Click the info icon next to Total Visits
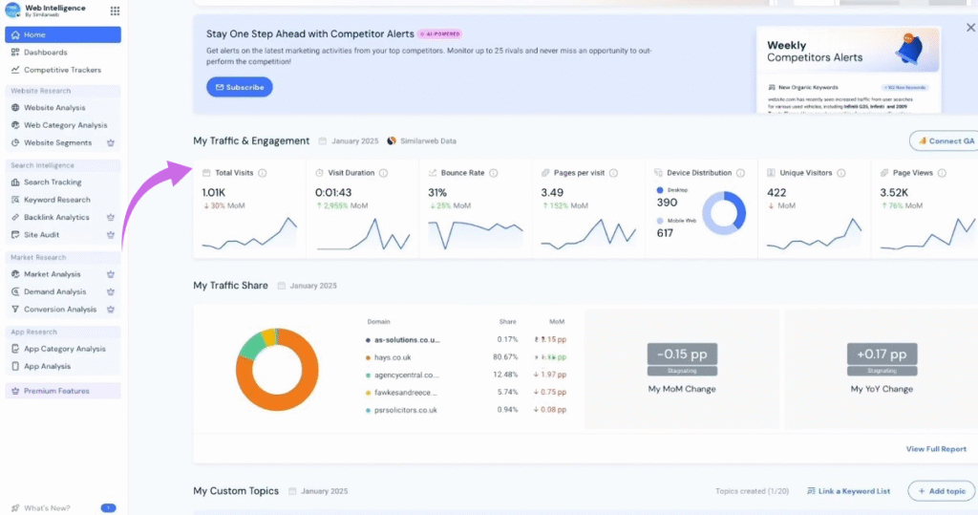The height and width of the screenshot is (515, 978). (263, 173)
